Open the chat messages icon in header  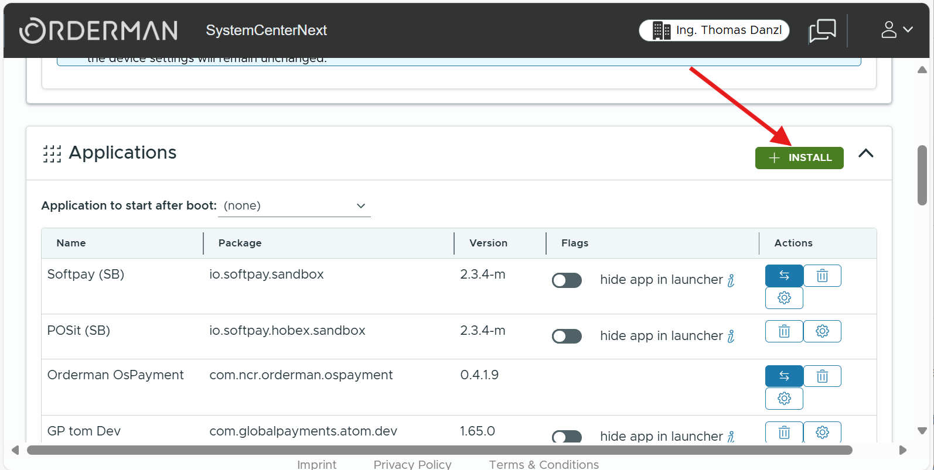822,30
